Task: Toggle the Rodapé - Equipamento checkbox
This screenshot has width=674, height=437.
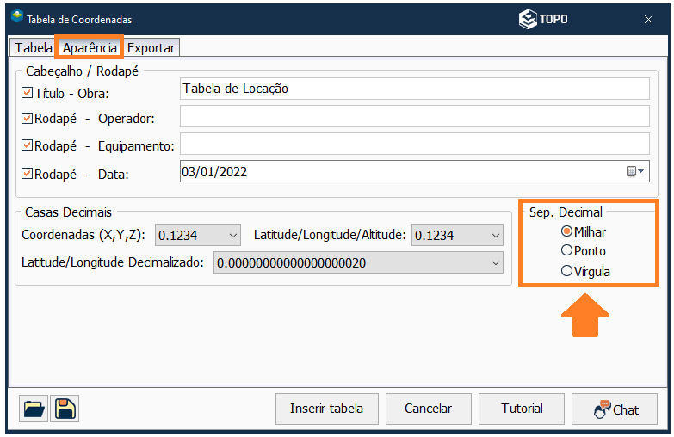Action: tap(27, 145)
